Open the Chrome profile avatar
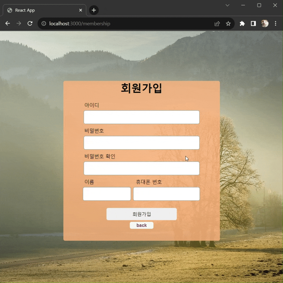 click(x=265, y=24)
